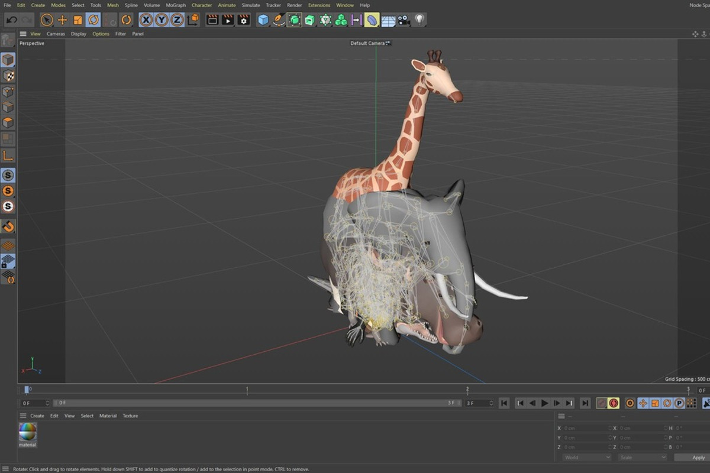The width and height of the screenshot is (710, 473).
Task: Open viewport Cameras menu
Action: point(56,34)
